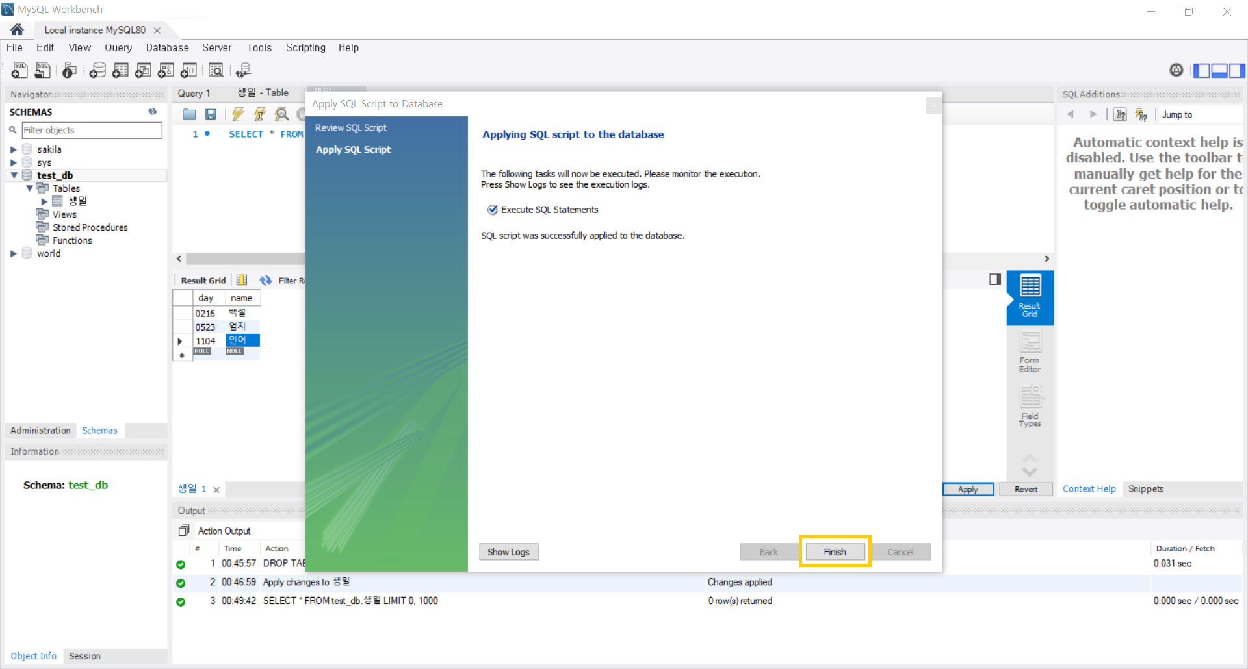The height and width of the screenshot is (669, 1248).
Task: Create a new SQL tab icon
Action: [x=19, y=70]
